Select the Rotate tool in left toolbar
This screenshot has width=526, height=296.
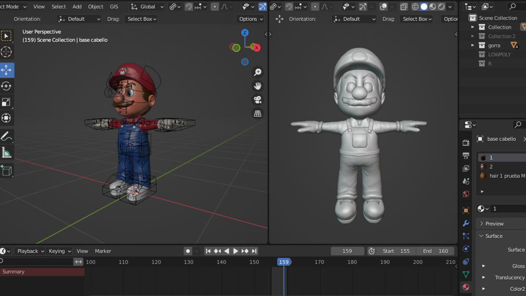pos(6,86)
